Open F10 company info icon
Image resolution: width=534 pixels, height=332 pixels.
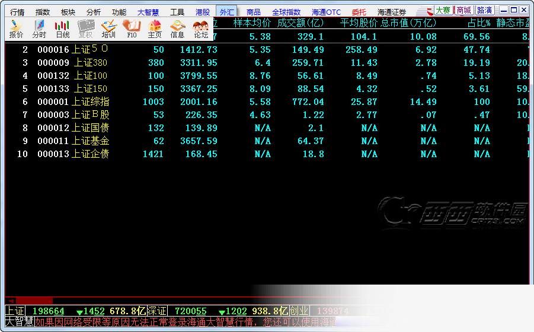tap(132, 29)
